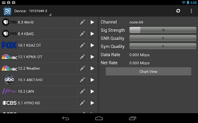Screen dimensions: 198x123
Task: Edit the 8.3 World channel entry
Action: pyautogui.click(x=82, y=22)
